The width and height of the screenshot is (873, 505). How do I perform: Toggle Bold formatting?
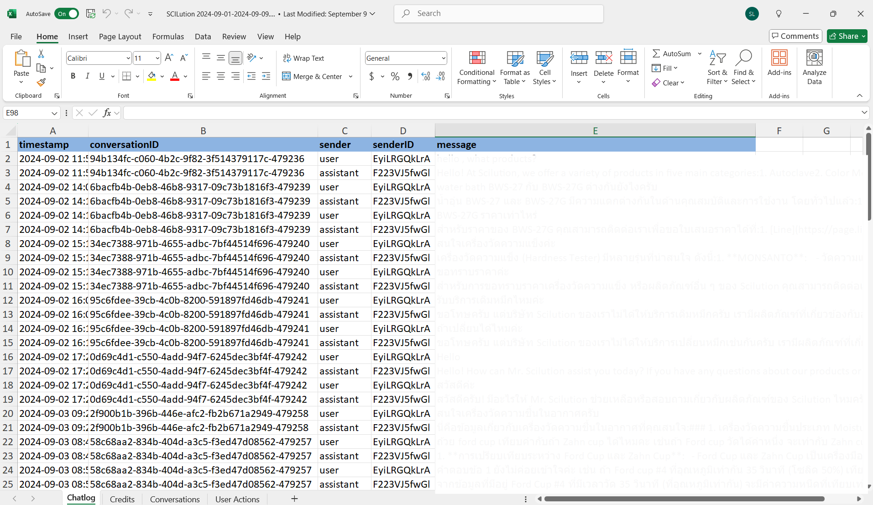click(x=73, y=76)
